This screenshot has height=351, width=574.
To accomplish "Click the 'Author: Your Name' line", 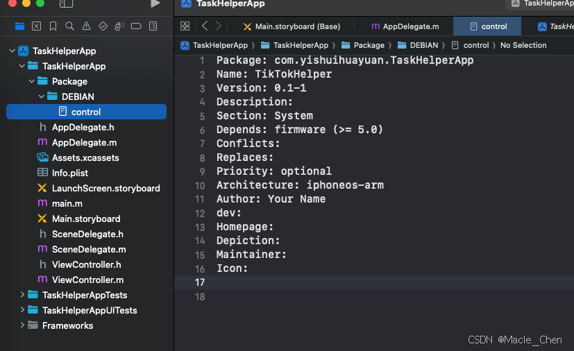I will [x=271, y=199].
